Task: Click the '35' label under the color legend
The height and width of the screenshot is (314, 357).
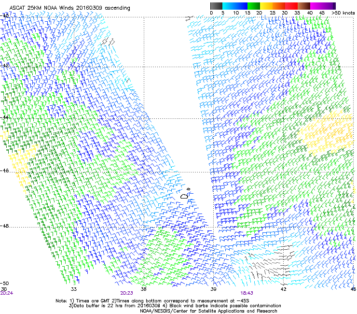Action: [x=297, y=13]
